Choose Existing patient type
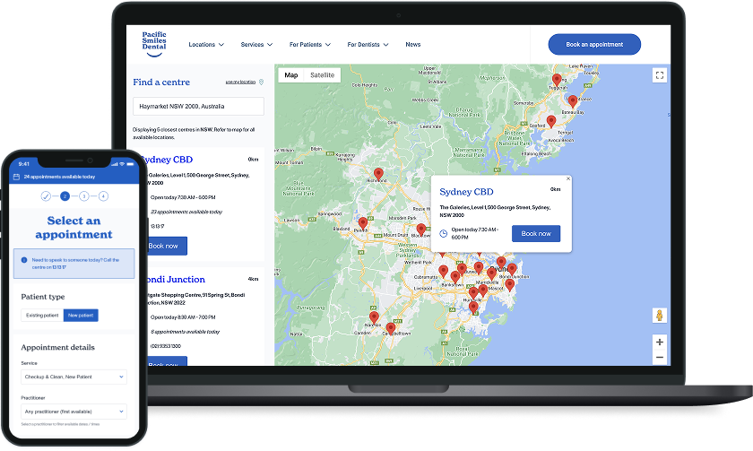 coord(42,316)
